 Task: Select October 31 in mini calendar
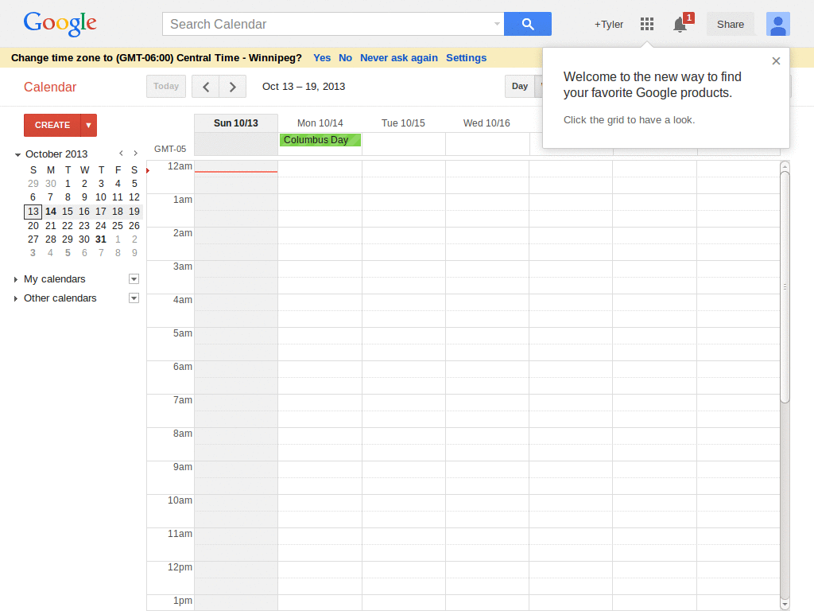pyautogui.click(x=101, y=239)
